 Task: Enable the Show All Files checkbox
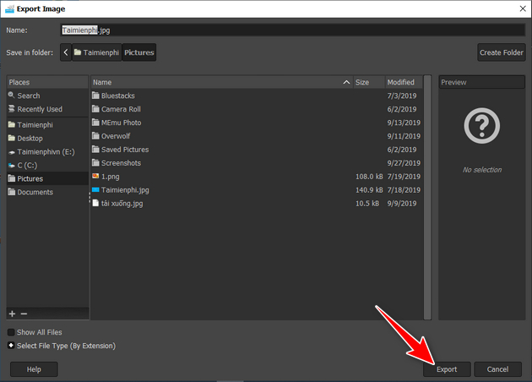(11, 332)
